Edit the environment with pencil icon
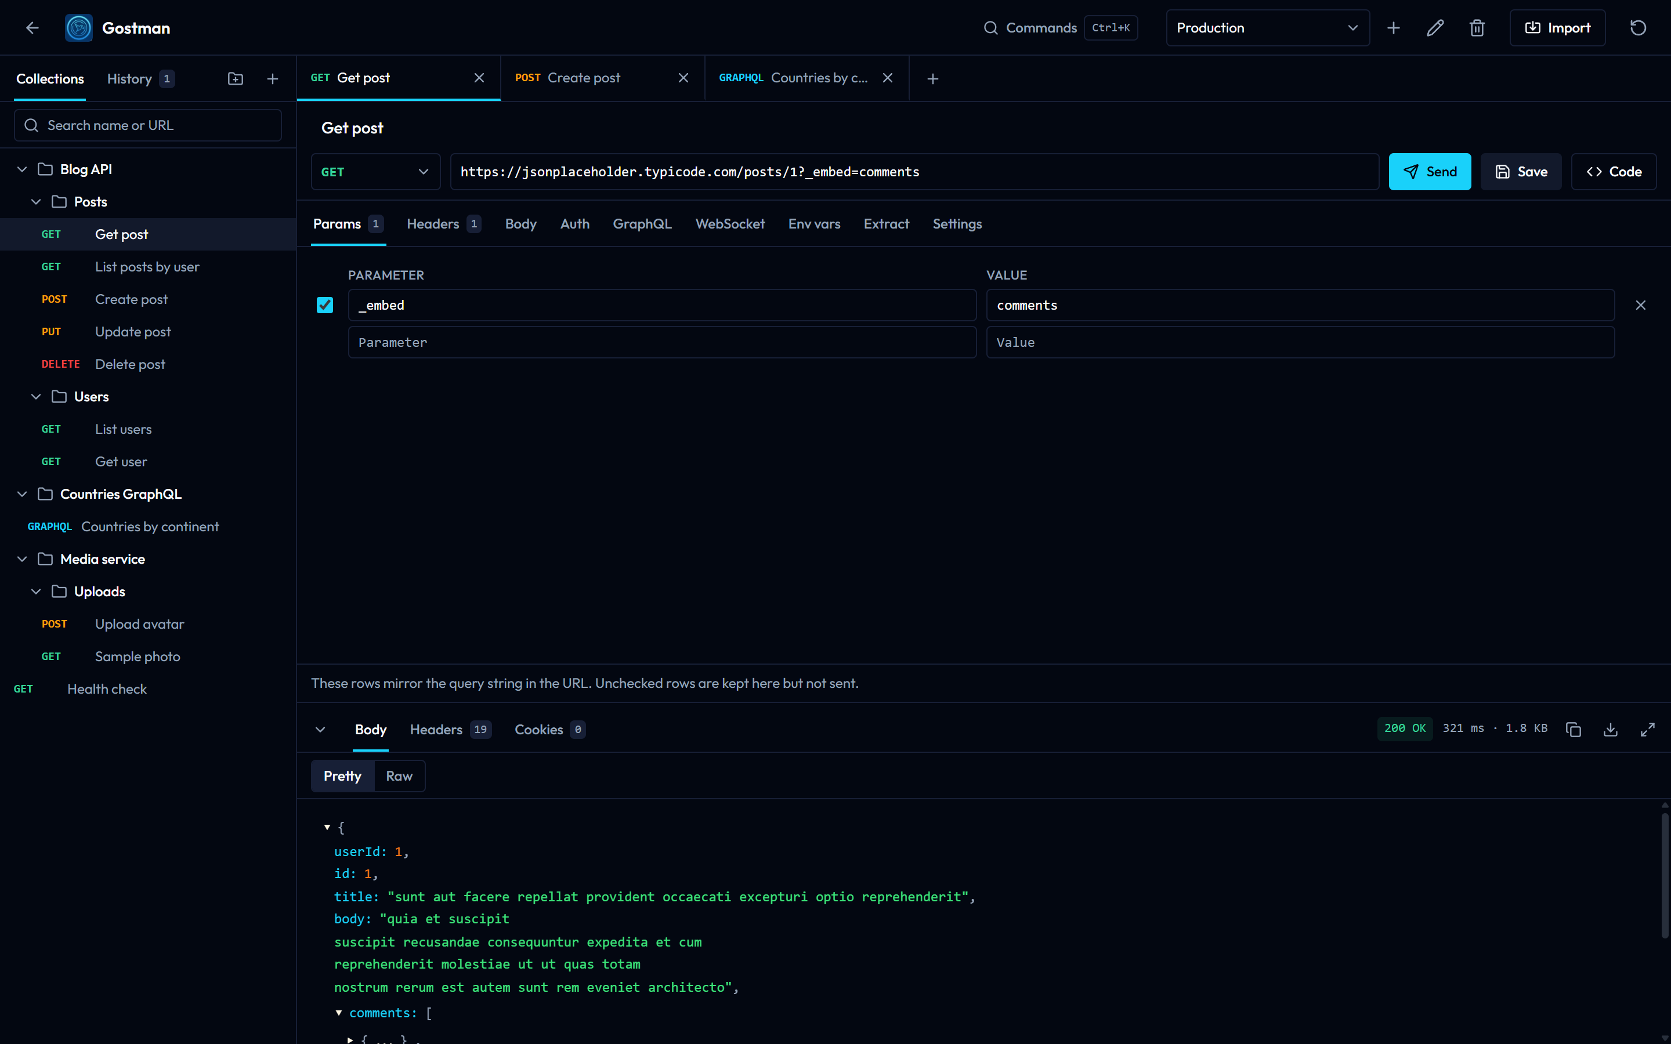The width and height of the screenshot is (1671, 1044). point(1435,28)
